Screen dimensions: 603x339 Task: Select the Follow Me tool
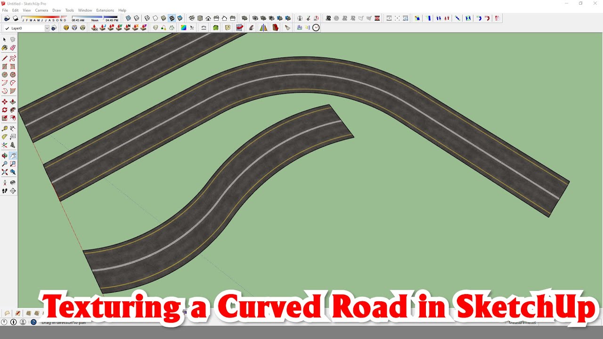[x=13, y=110]
